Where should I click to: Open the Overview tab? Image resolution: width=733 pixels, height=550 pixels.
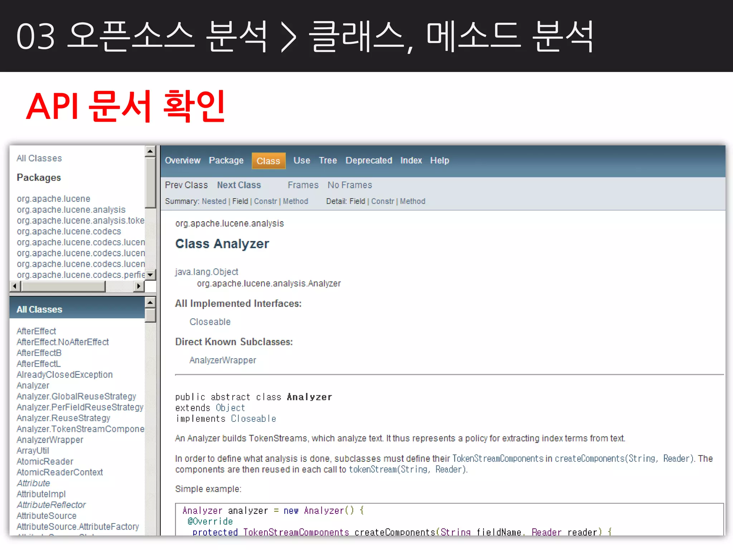click(x=183, y=160)
